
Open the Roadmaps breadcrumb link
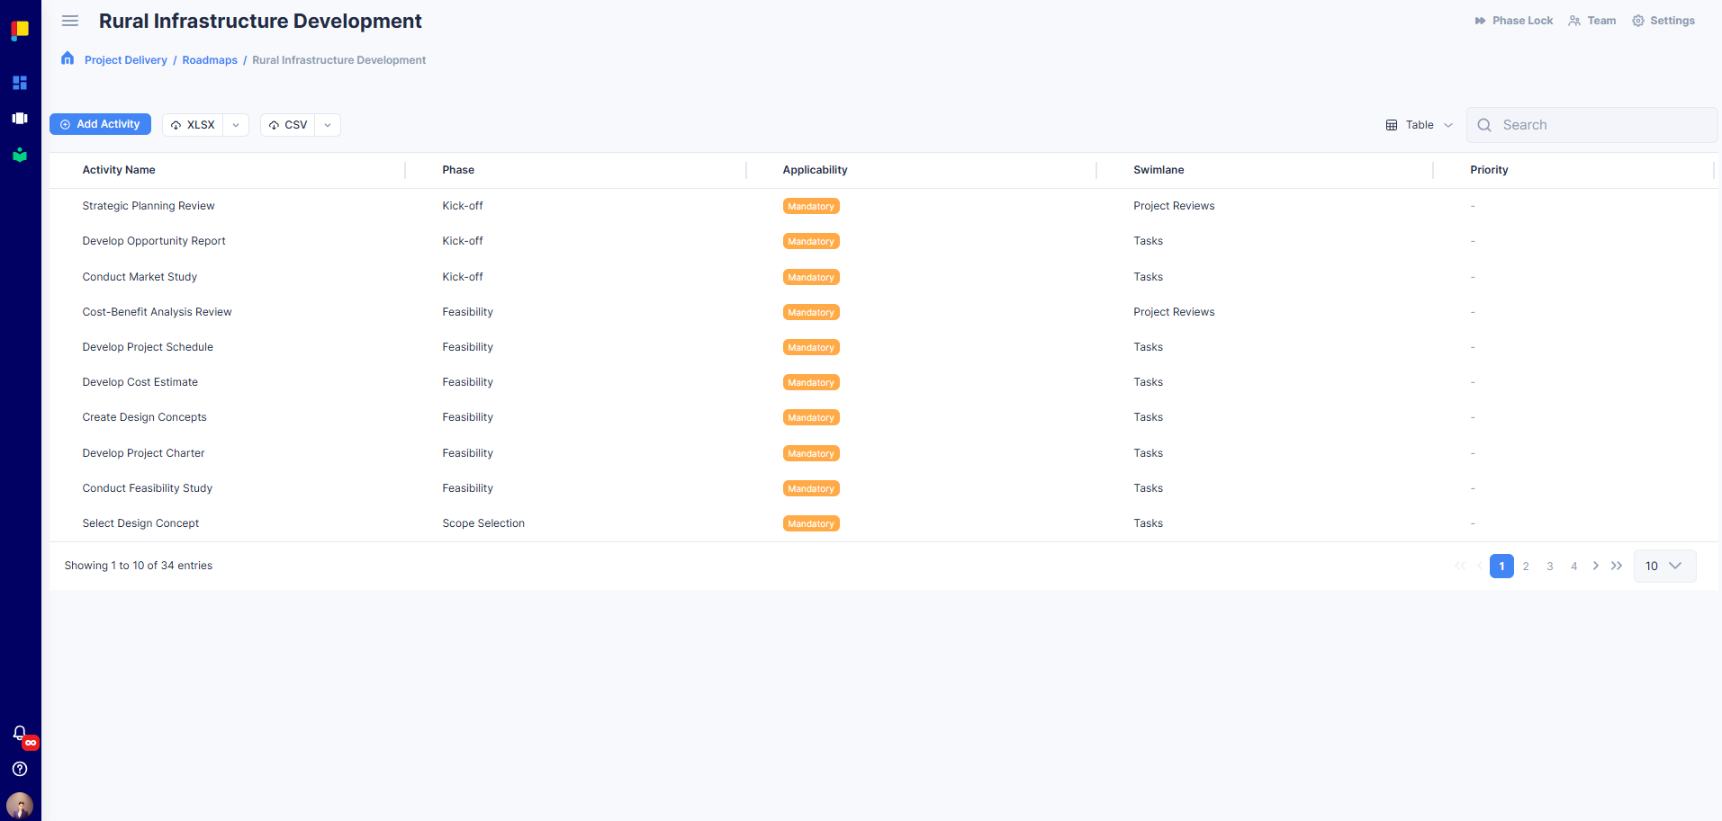click(209, 59)
